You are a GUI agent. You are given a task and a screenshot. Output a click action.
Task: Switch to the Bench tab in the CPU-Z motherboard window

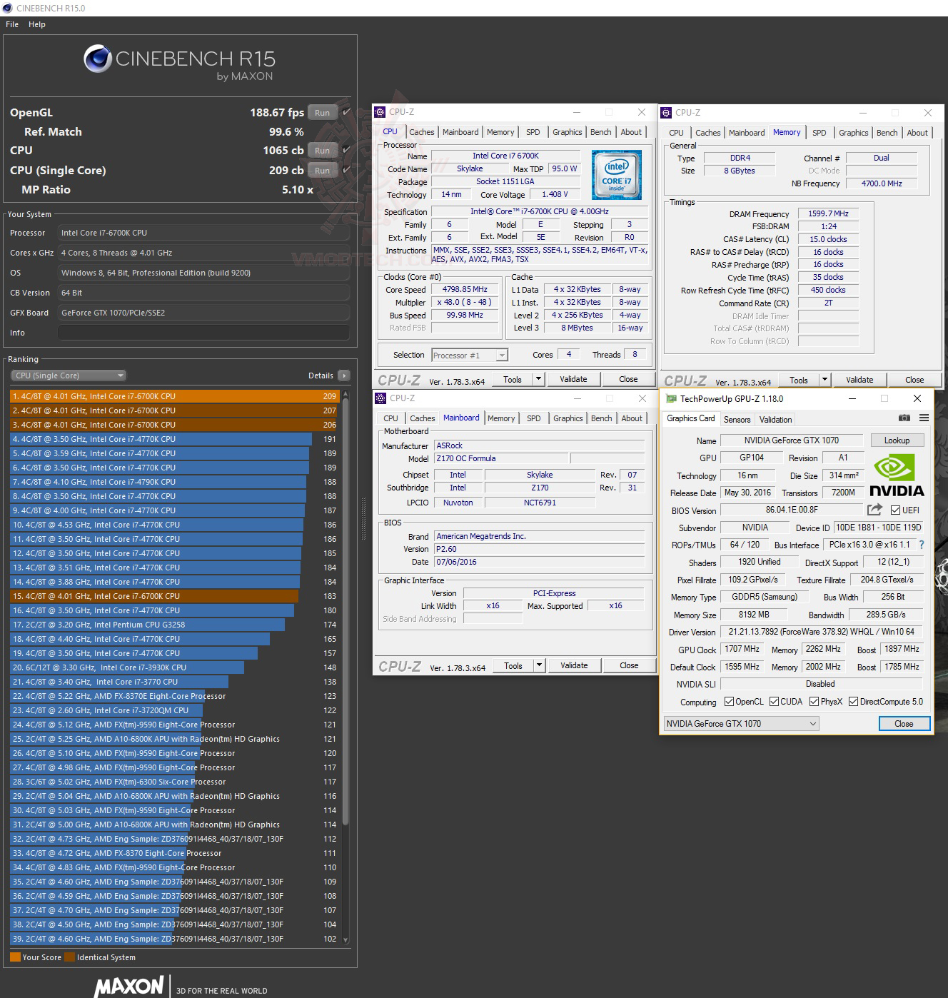pyautogui.click(x=602, y=418)
